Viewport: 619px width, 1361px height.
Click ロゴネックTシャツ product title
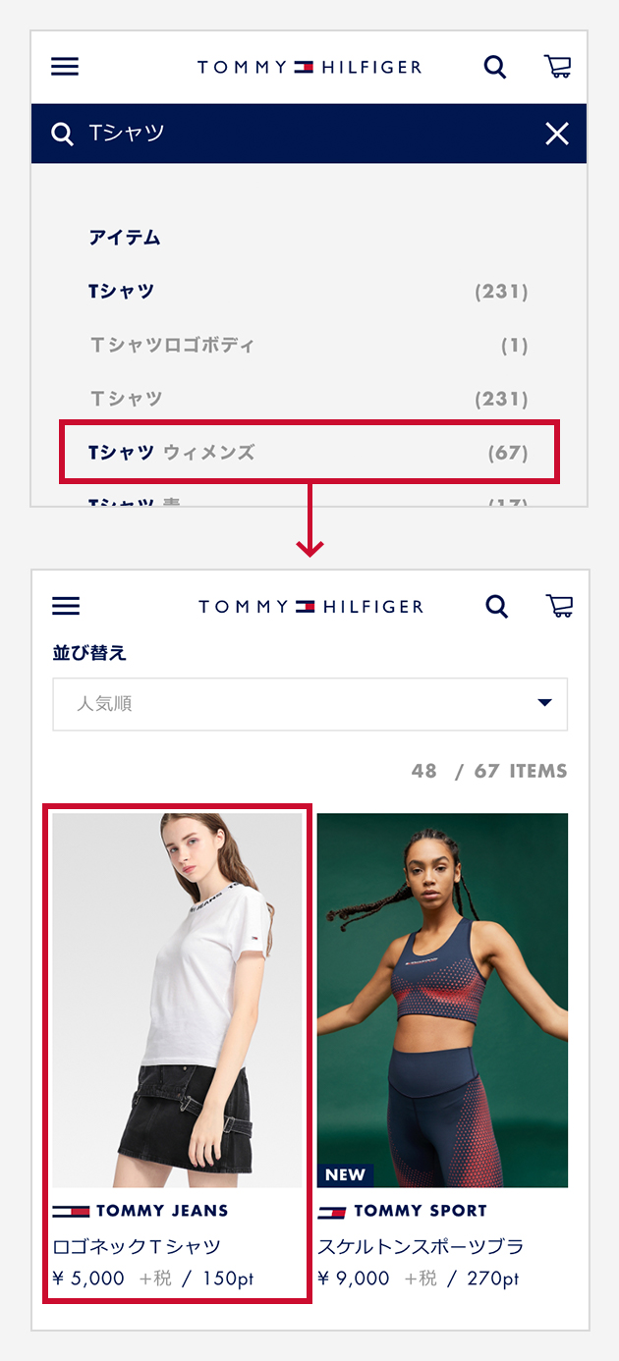(137, 1247)
